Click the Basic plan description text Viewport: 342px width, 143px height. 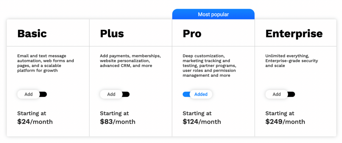tap(45, 63)
